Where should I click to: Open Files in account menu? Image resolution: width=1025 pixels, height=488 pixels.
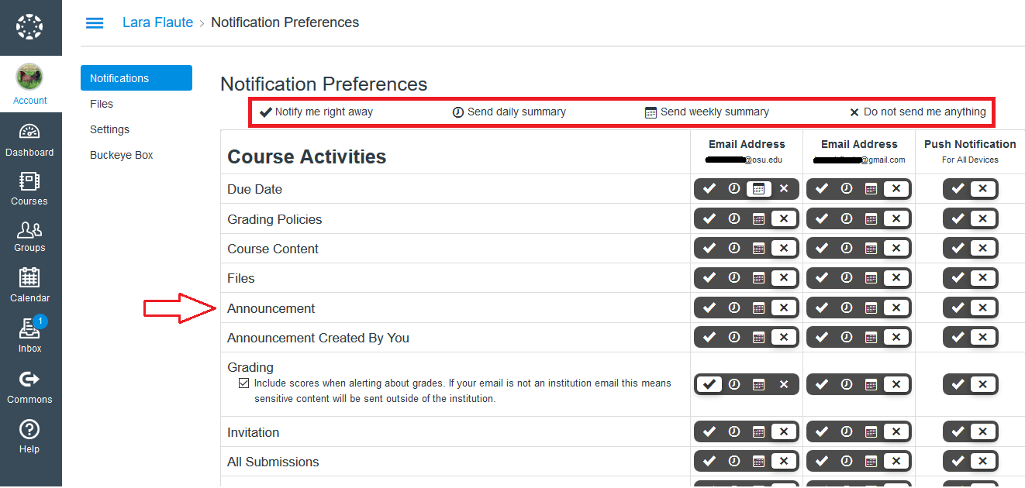coord(102,104)
